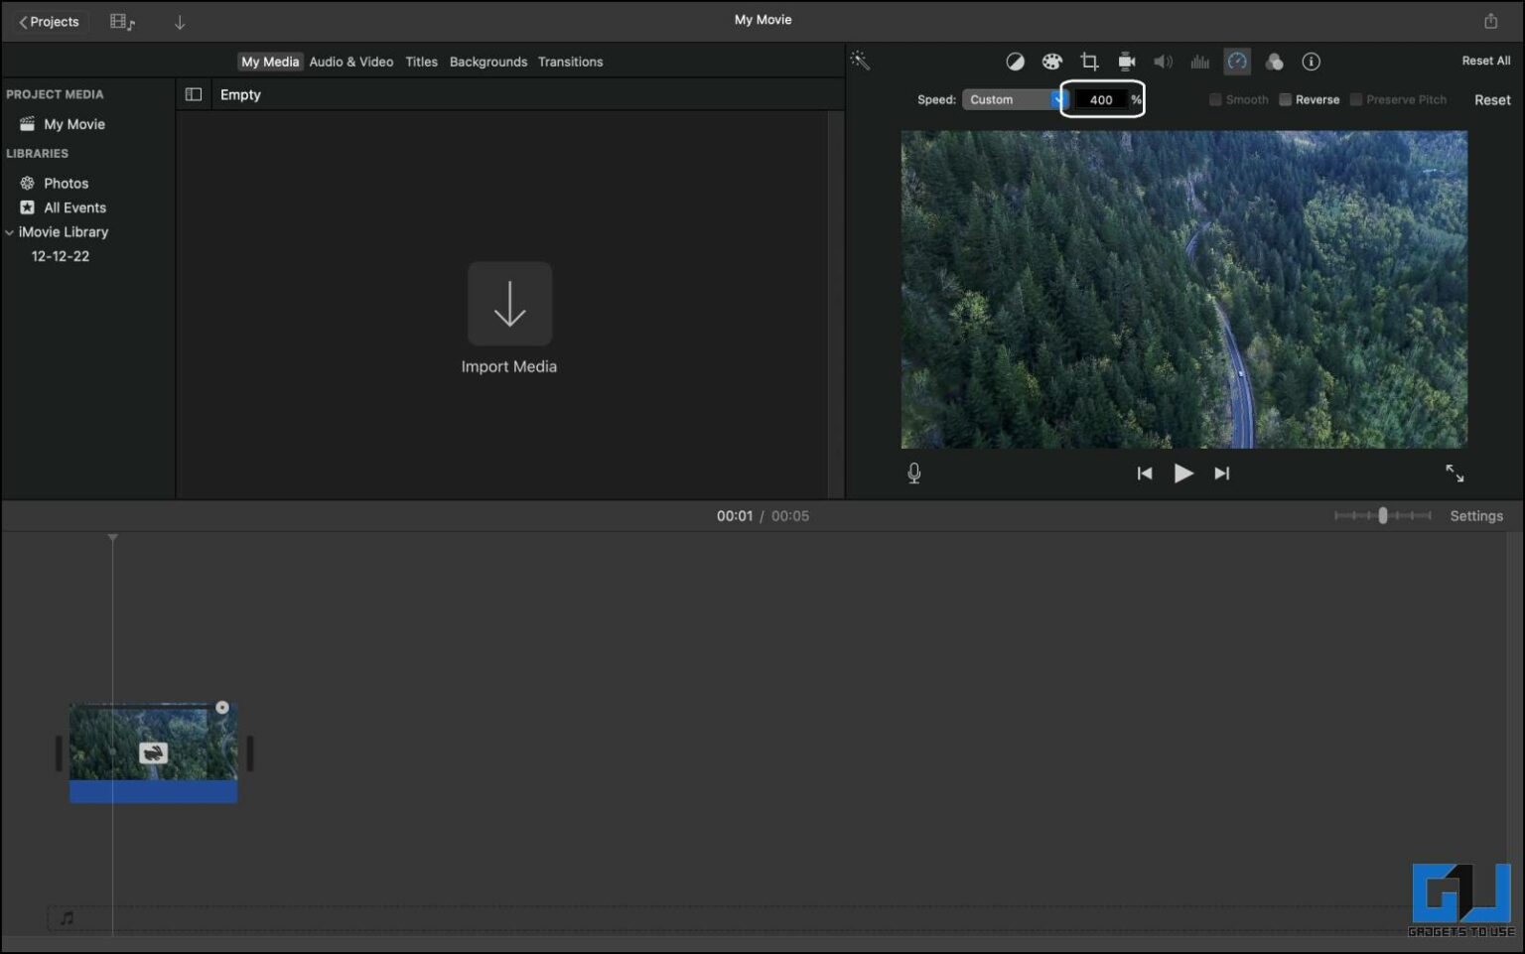This screenshot has width=1525, height=954.
Task: Check the Preserve Pitch option
Action: [1354, 99]
